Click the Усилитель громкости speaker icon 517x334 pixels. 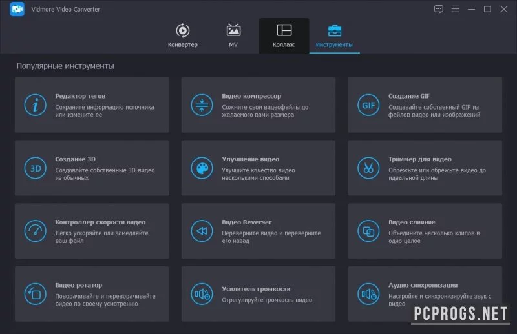tap(202, 294)
